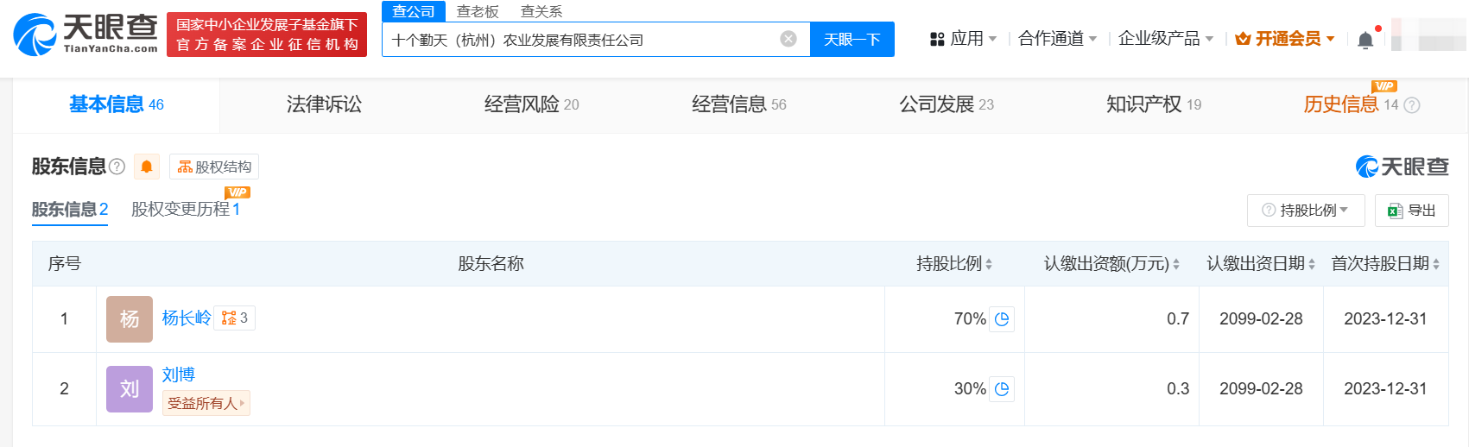
Task: Expand the 企业级产品 dropdown
Action: (x=1165, y=39)
